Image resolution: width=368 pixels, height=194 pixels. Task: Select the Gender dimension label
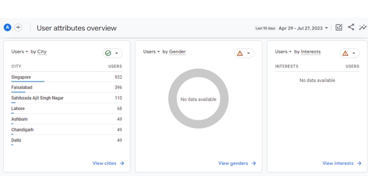click(178, 52)
